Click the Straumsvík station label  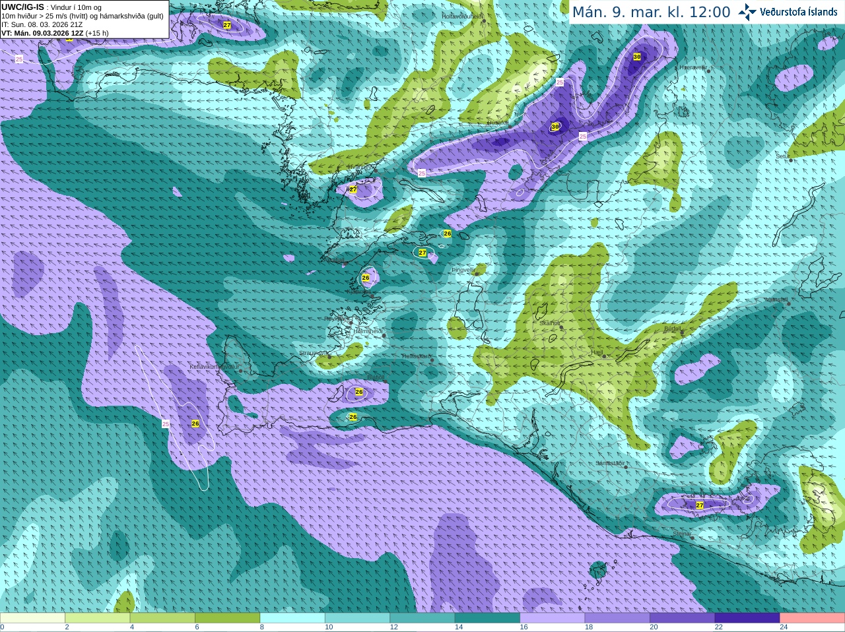314,353
